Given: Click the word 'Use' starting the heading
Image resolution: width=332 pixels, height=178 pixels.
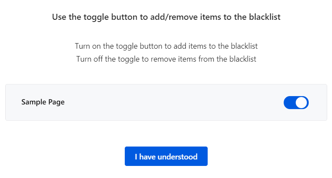Looking at the screenshot, I should click(58, 17).
